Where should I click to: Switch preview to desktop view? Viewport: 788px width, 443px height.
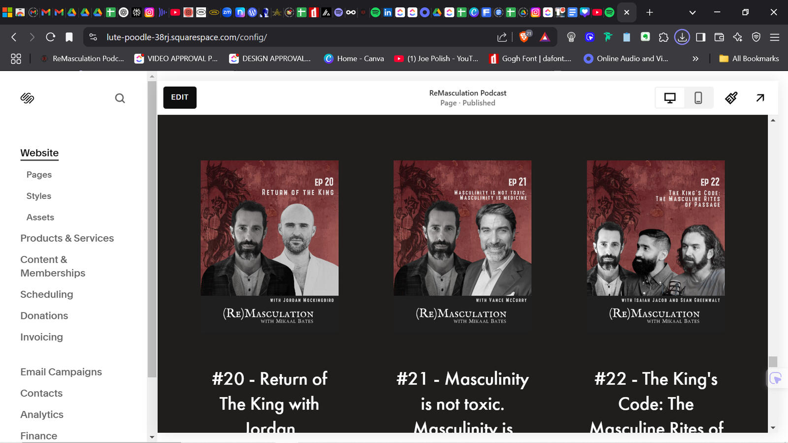point(670,98)
